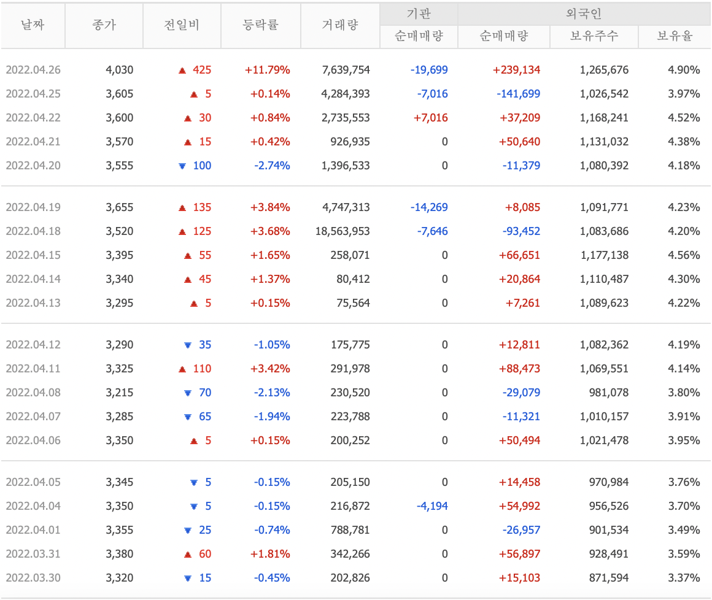Click institution net value -19,699
Image resolution: width=712 pixels, height=600 pixels.
(x=429, y=70)
